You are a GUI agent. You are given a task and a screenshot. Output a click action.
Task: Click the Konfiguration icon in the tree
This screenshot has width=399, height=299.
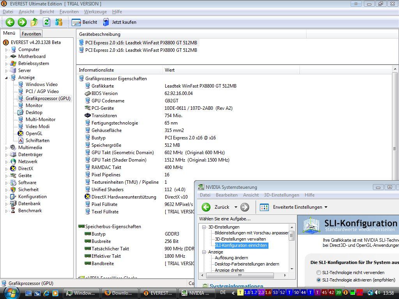[13, 197]
